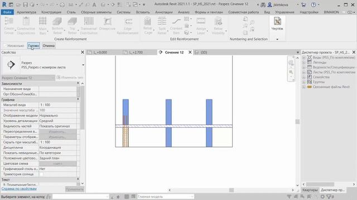Click the Отмена button

(49, 46)
